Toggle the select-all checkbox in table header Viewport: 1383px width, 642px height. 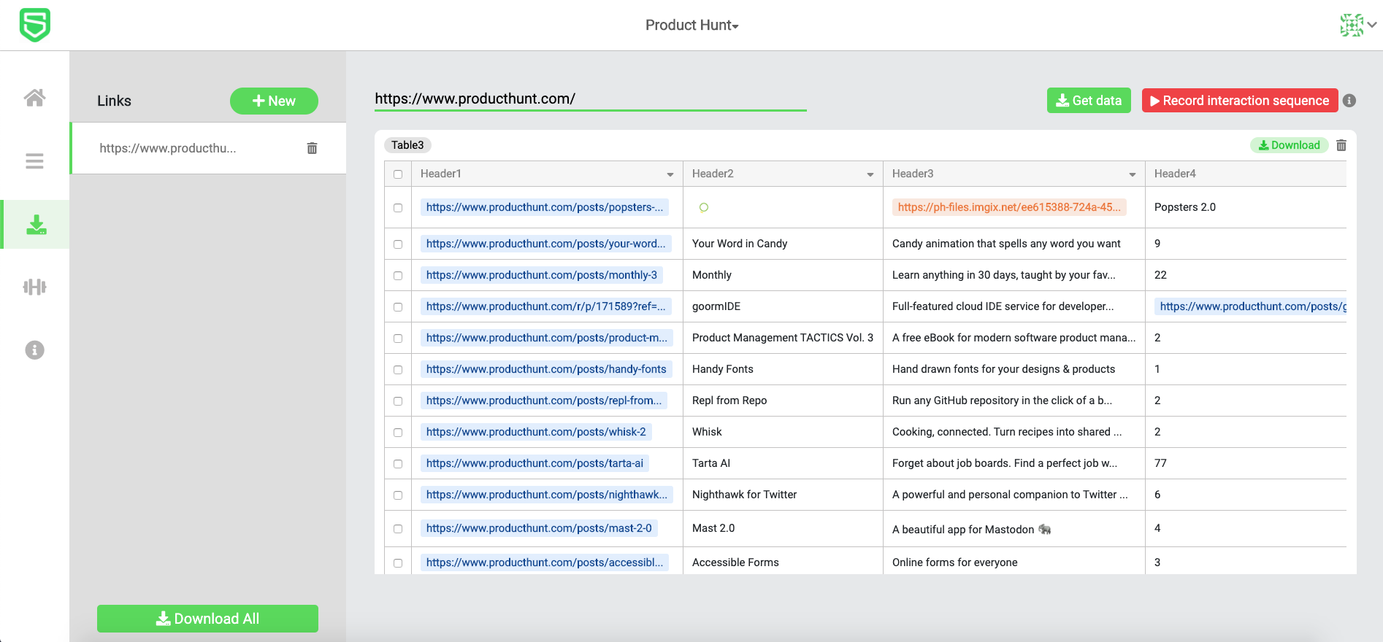pyautogui.click(x=398, y=174)
